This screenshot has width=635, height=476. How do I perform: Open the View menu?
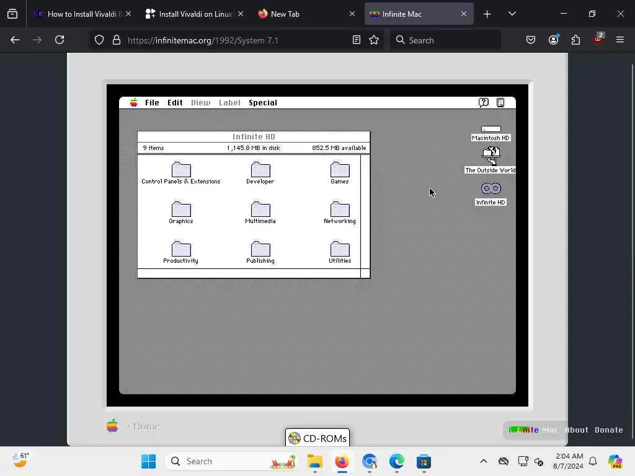pyautogui.click(x=201, y=103)
